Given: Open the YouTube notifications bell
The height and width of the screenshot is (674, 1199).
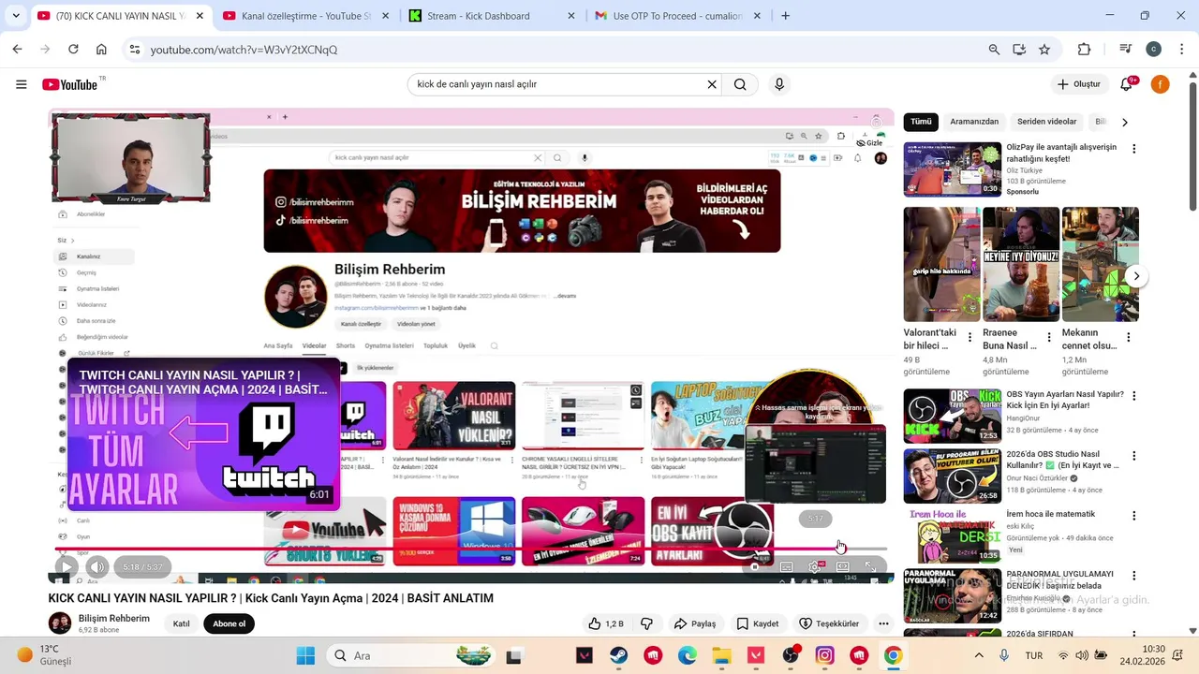Looking at the screenshot, I should click(x=1126, y=84).
